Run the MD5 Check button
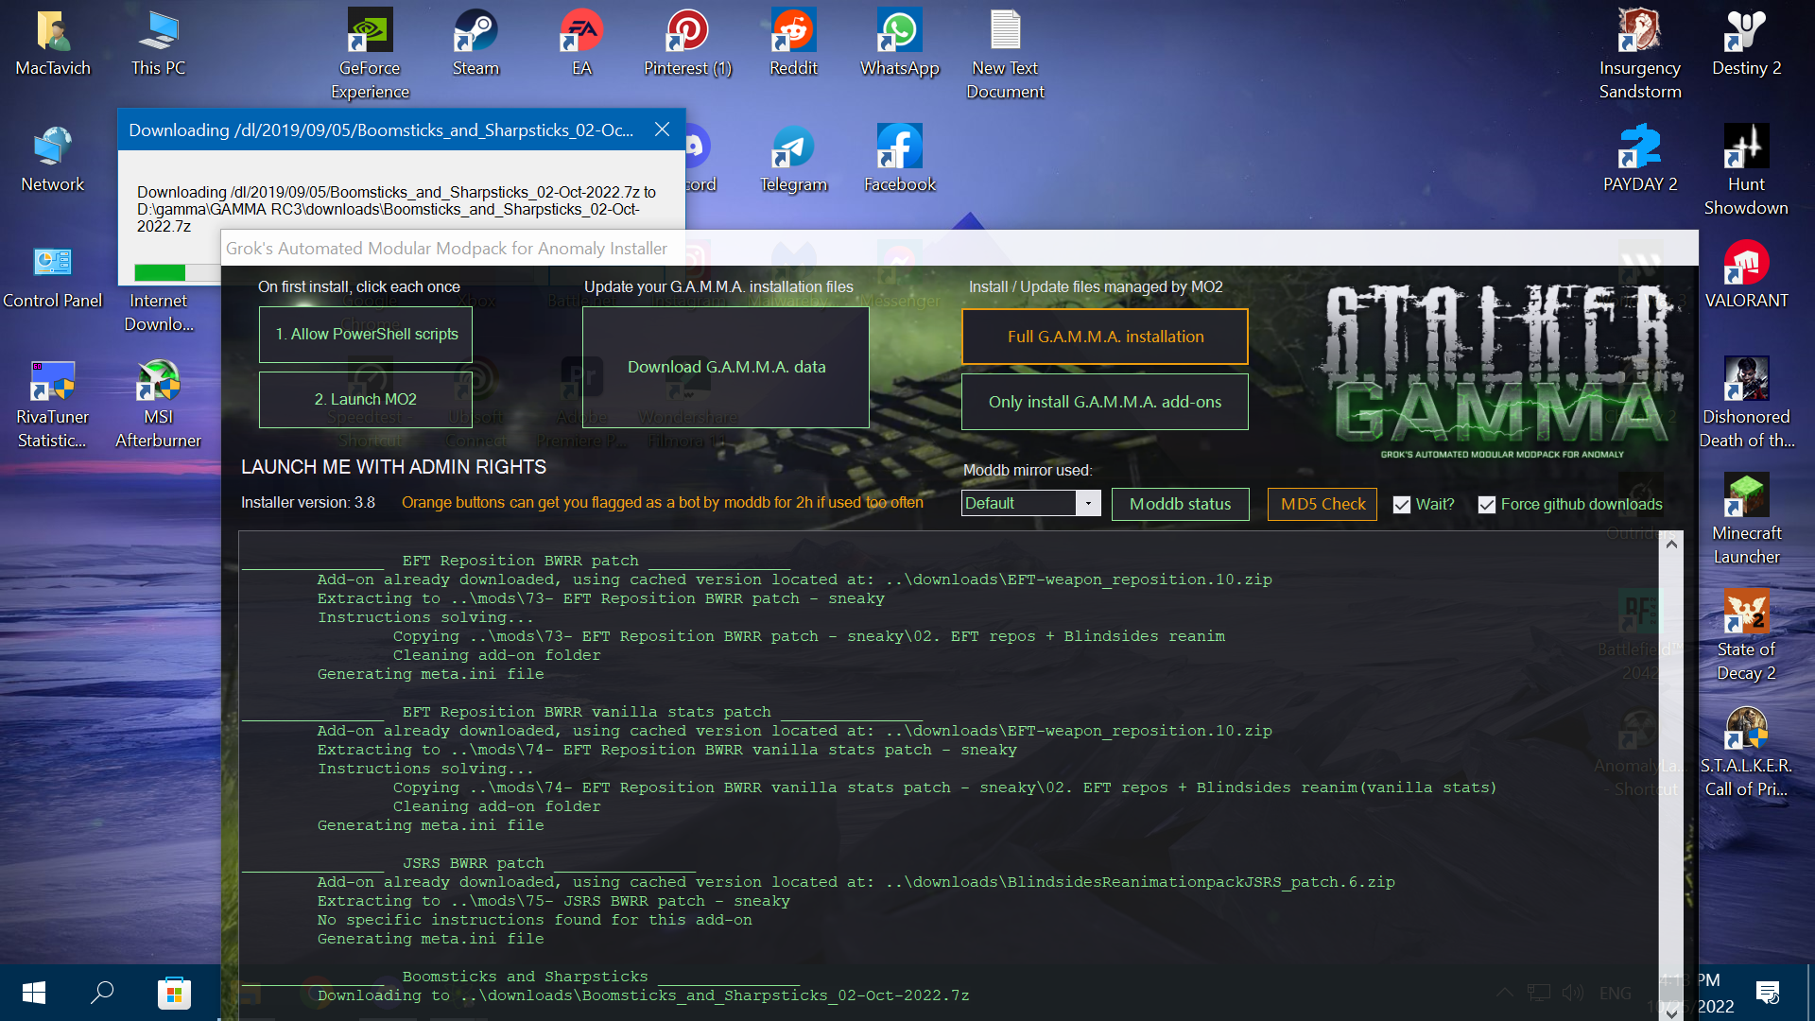Screen dimensions: 1815x1021 [x=1322, y=504]
